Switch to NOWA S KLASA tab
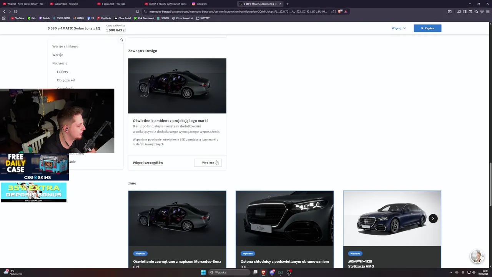 [165, 4]
